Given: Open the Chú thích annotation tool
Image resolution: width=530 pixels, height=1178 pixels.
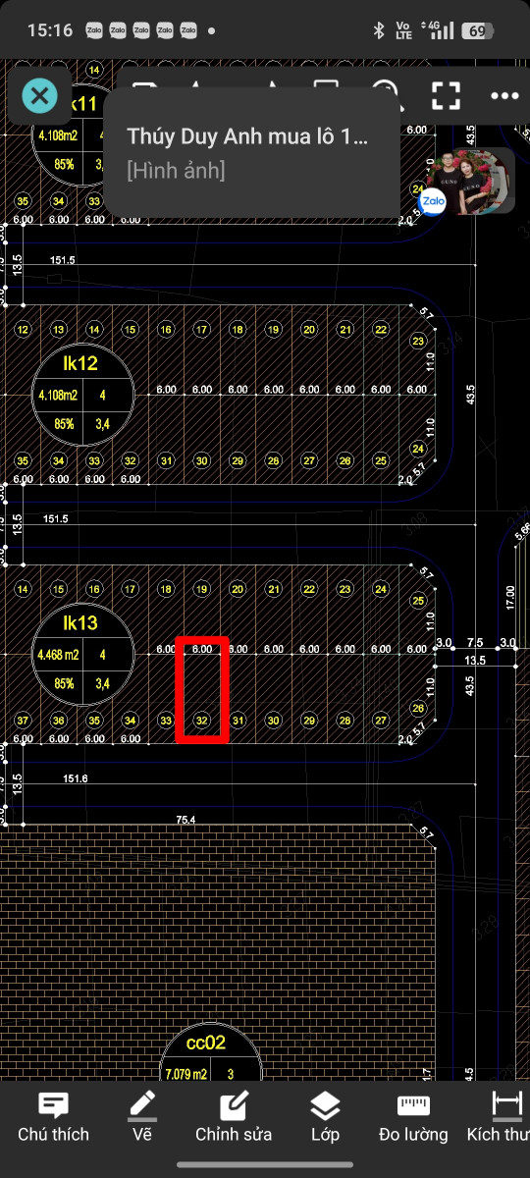Looking at the screenshot, I should coord(53,1117).
